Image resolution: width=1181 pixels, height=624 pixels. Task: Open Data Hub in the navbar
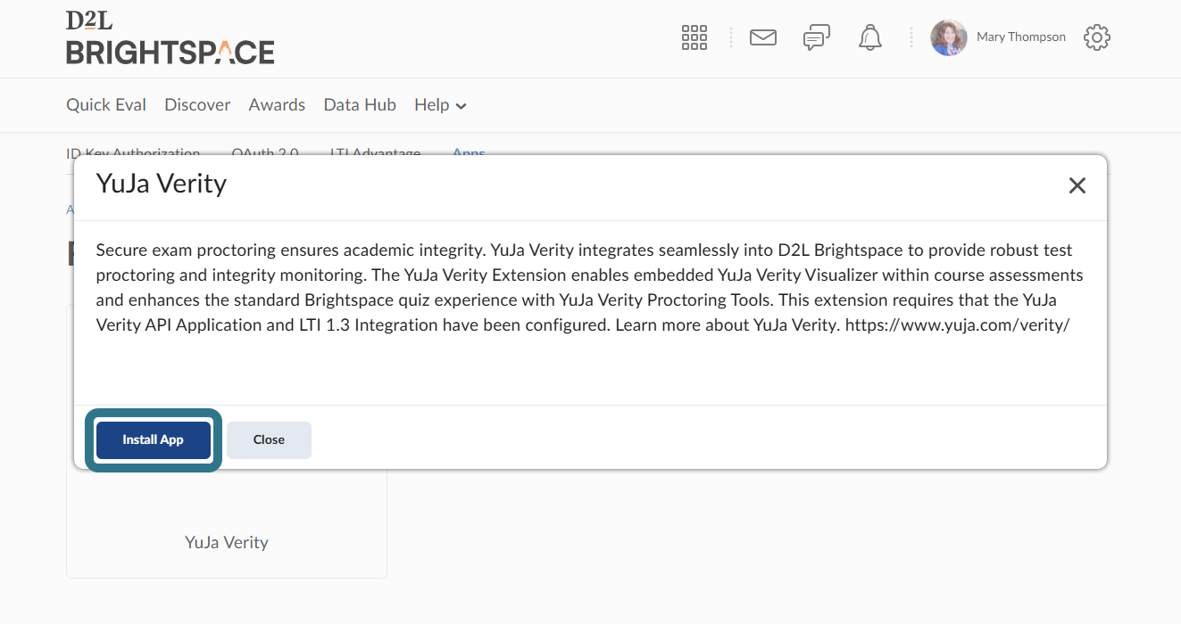[x=360, y=105]
